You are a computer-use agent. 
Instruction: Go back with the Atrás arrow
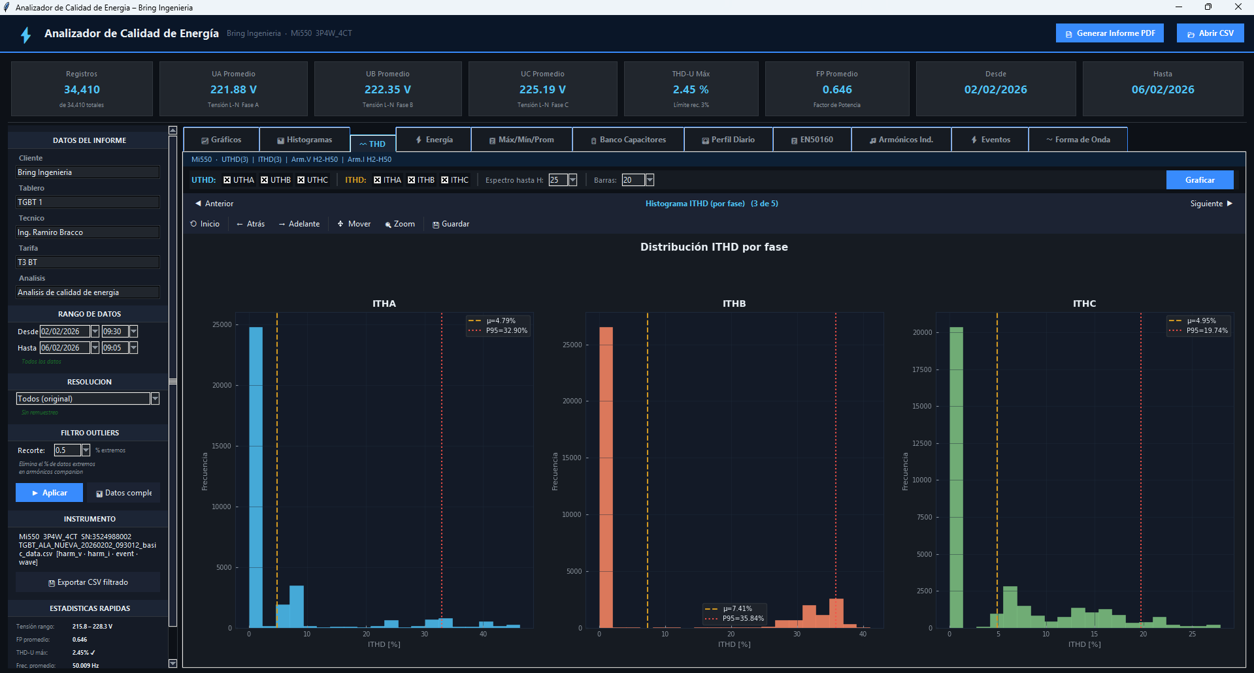point(250,224)
